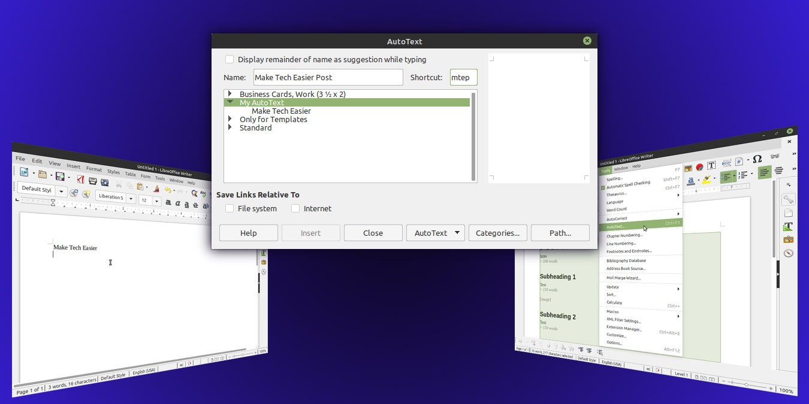The height and width of the screenshot is (404, 809).
Task: Insert a special character with the Omega icon
Action: click(x=757, y=159)
